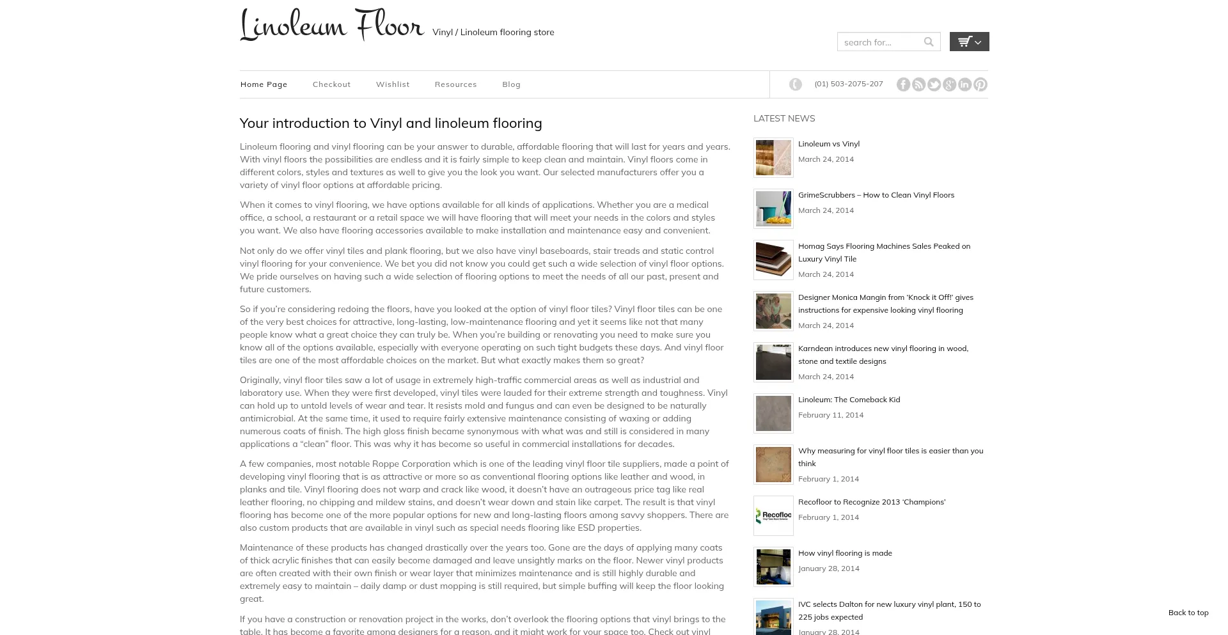Open the 'Linoleum vs Vinyl' article link

[829, 144]
